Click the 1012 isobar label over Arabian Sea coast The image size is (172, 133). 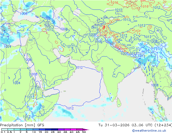tap(79, 67)
